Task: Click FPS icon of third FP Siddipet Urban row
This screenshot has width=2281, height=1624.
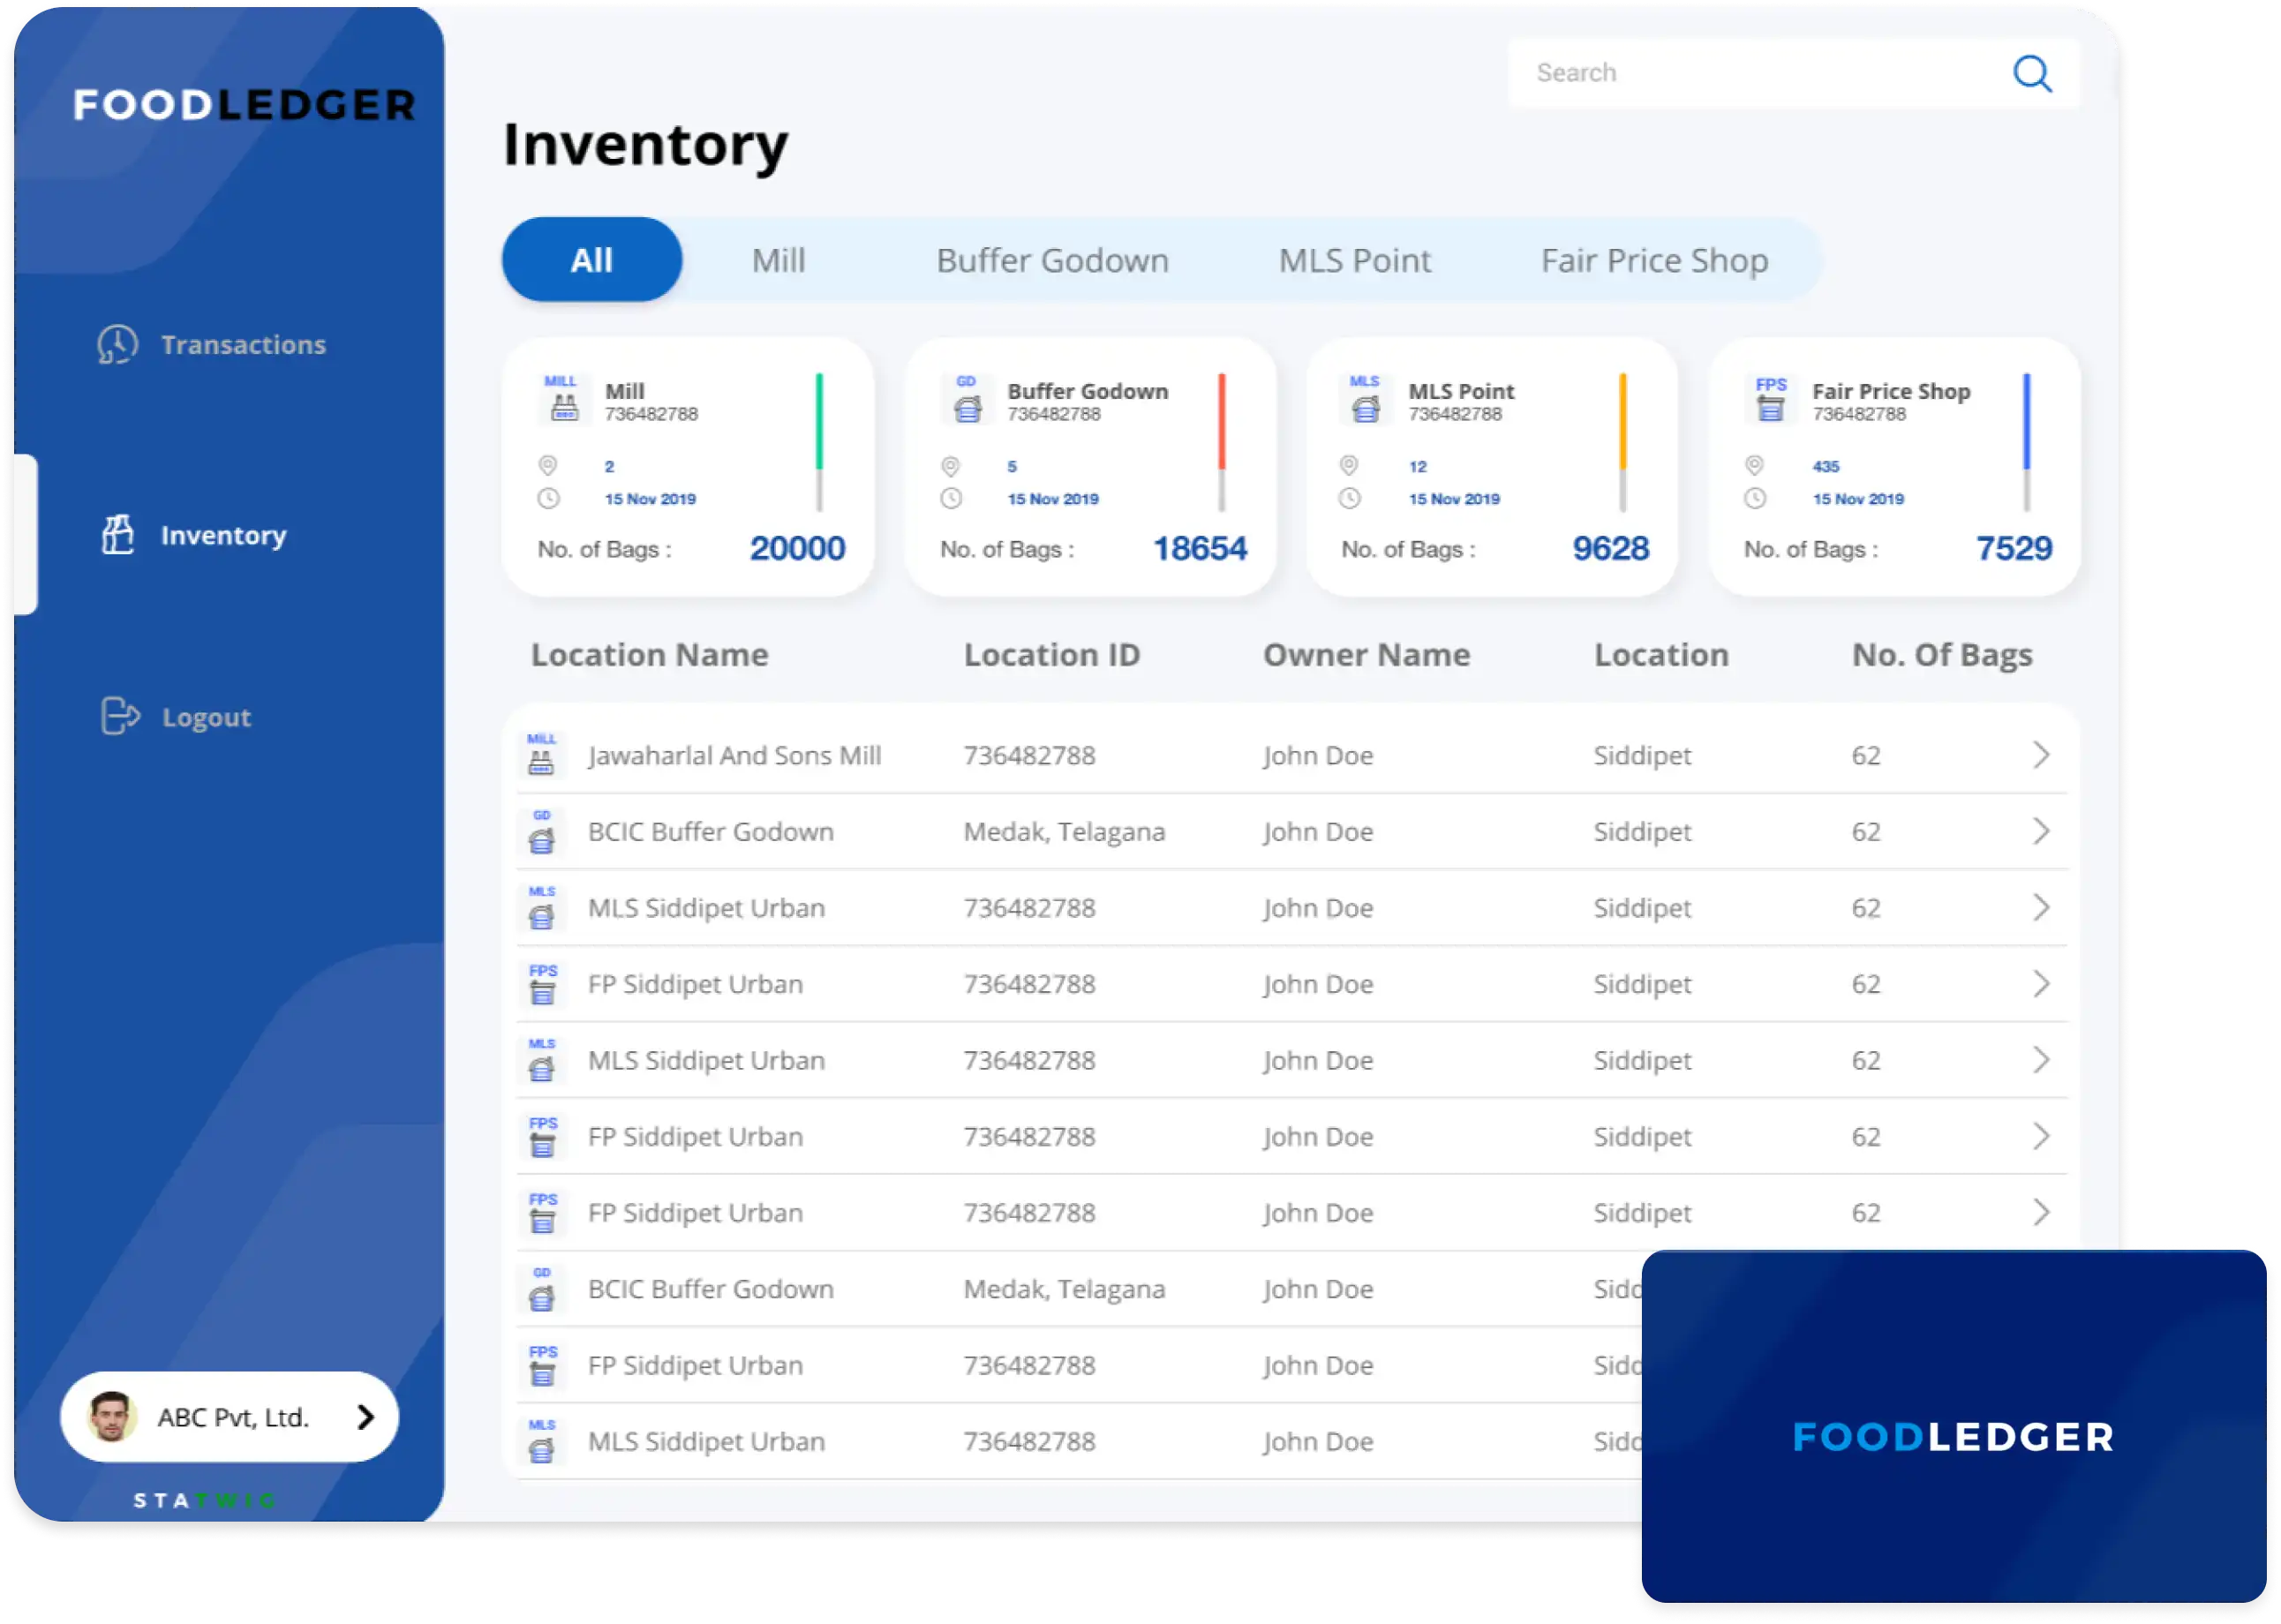Action: (543, 1213)
